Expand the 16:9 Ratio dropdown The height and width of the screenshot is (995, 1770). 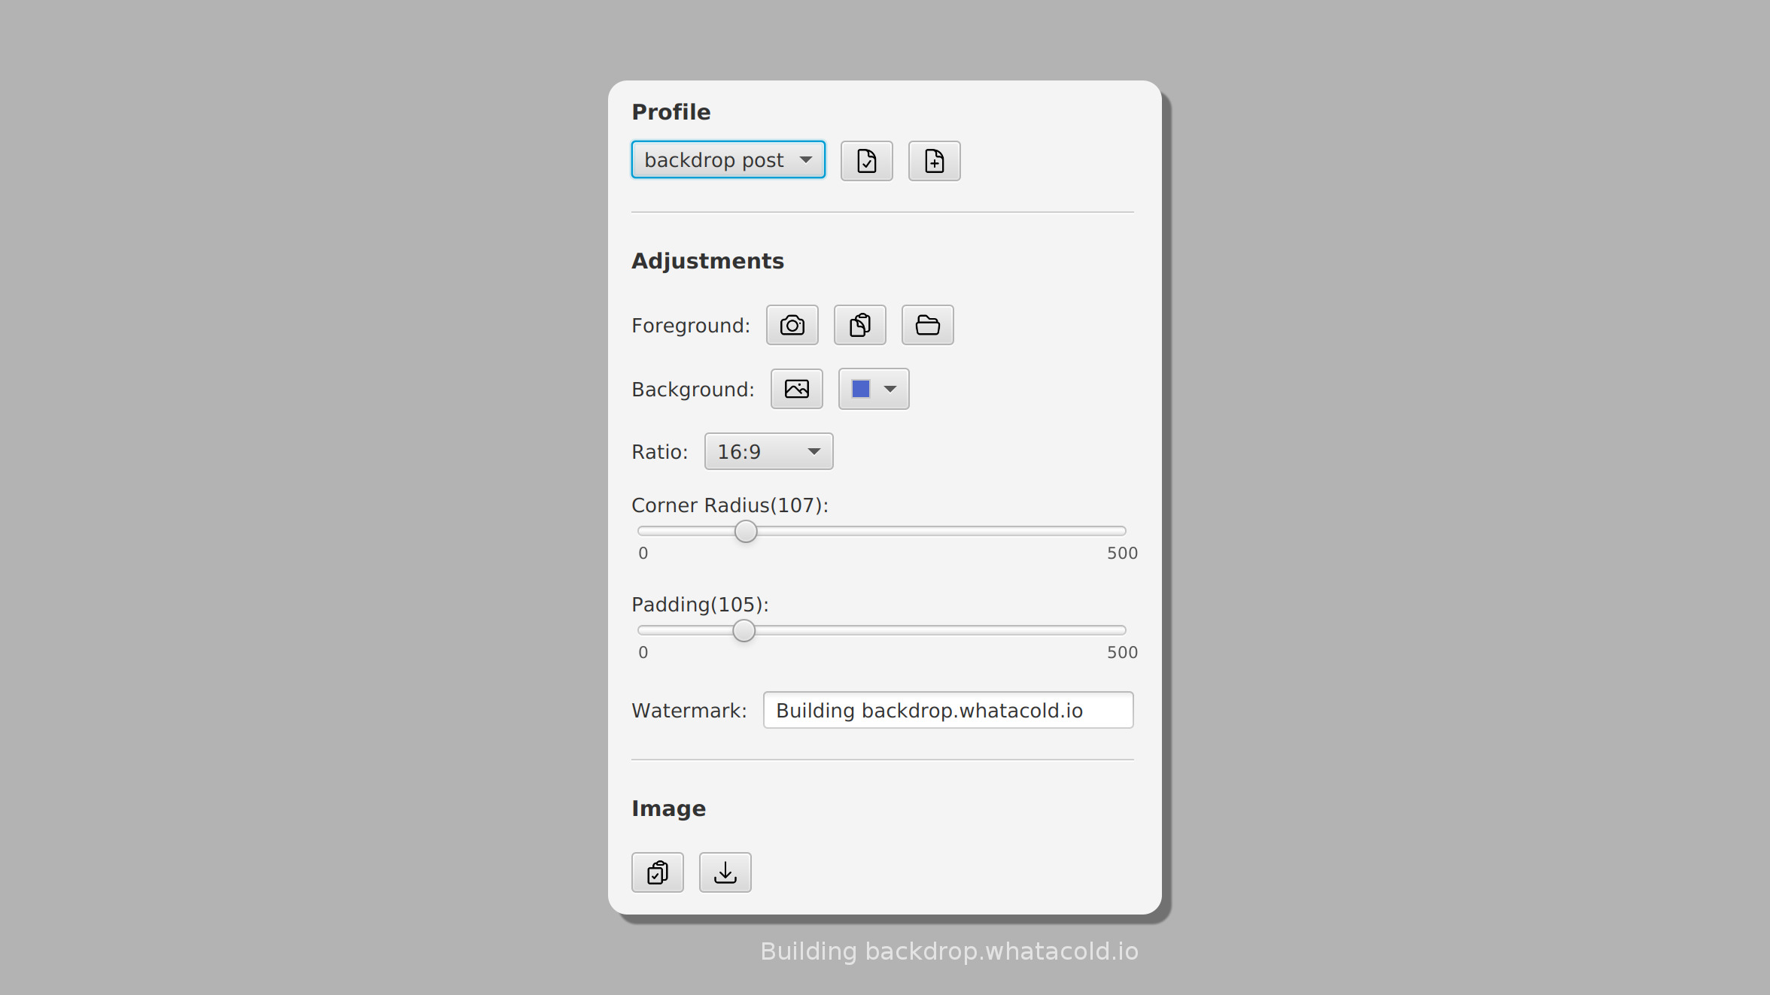click(x=768, y=451)
